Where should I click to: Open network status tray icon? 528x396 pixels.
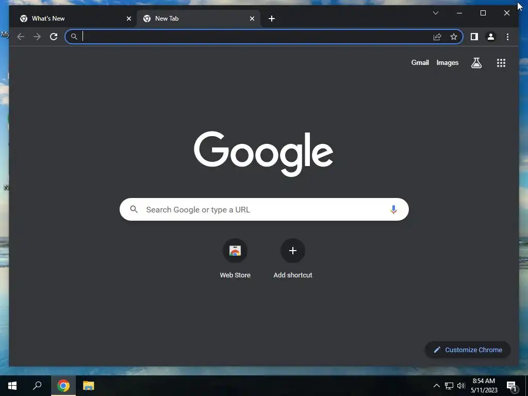(449, 386)
